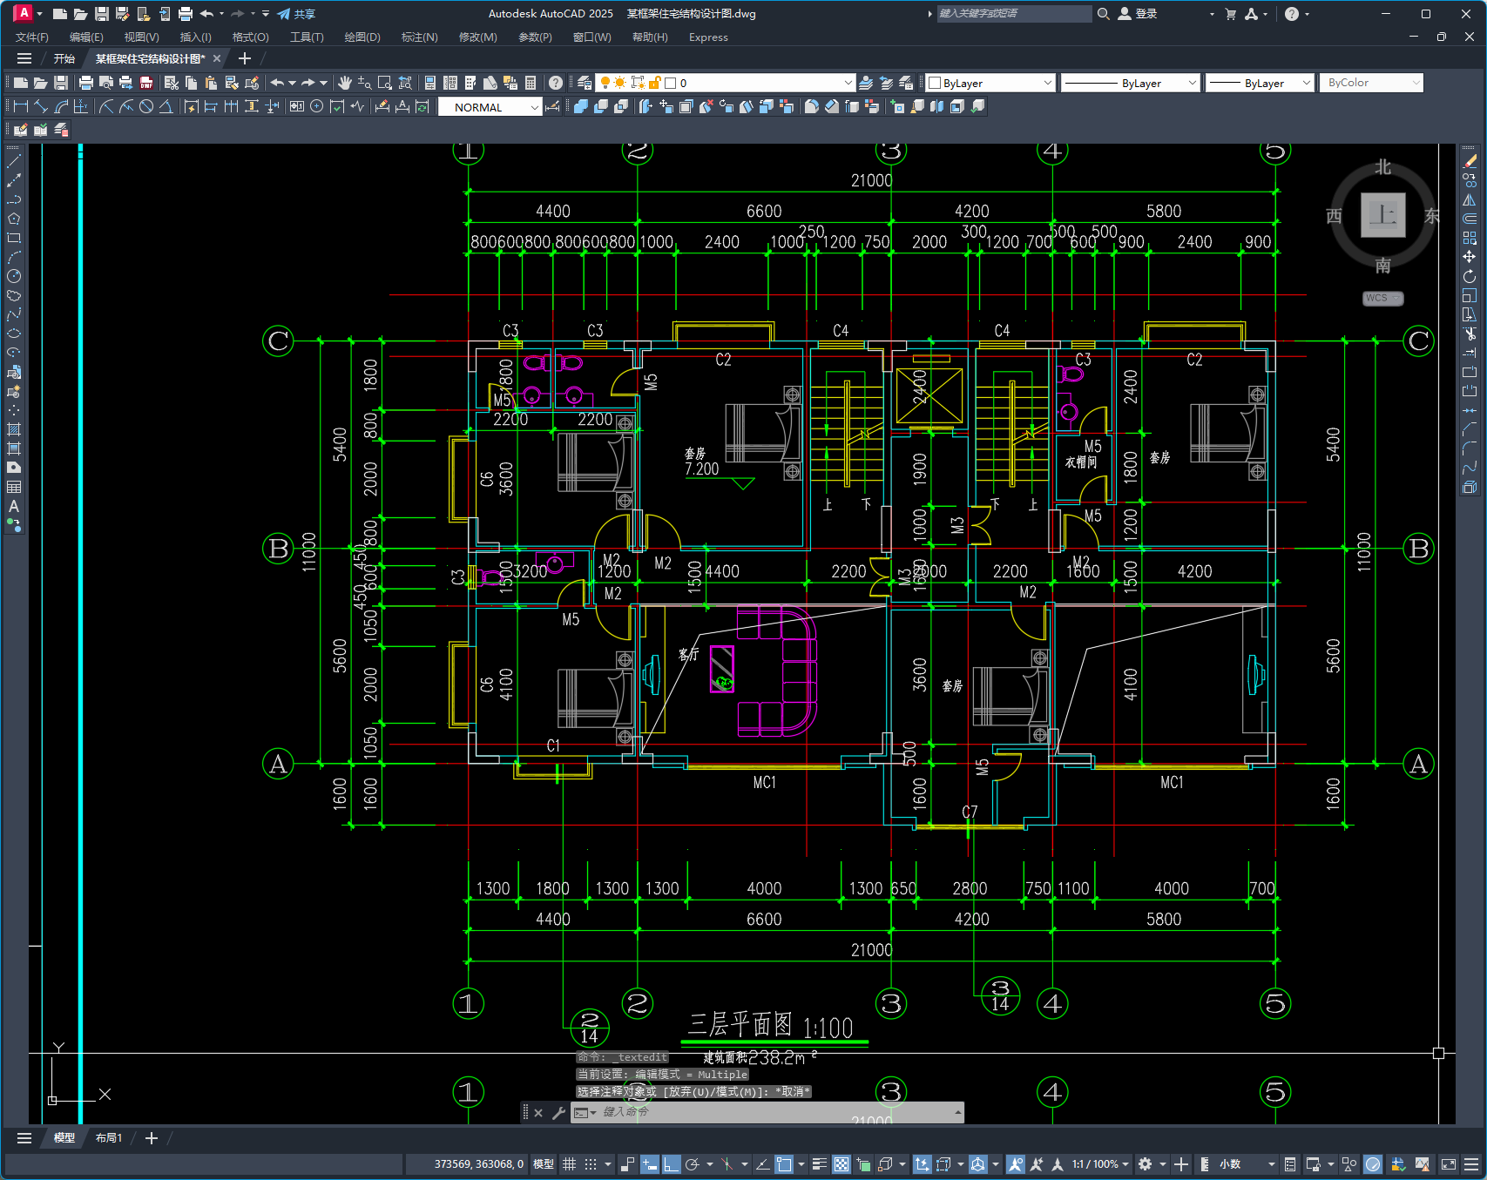Open the 绘图(D) menu
Viewport: 1487px width, 1180px height.
point(362,37)
